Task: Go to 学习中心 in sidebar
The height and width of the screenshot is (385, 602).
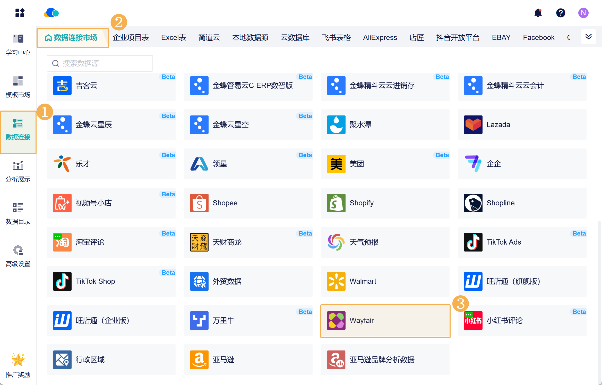Action: pyautogui.click(x=18, y=45)
